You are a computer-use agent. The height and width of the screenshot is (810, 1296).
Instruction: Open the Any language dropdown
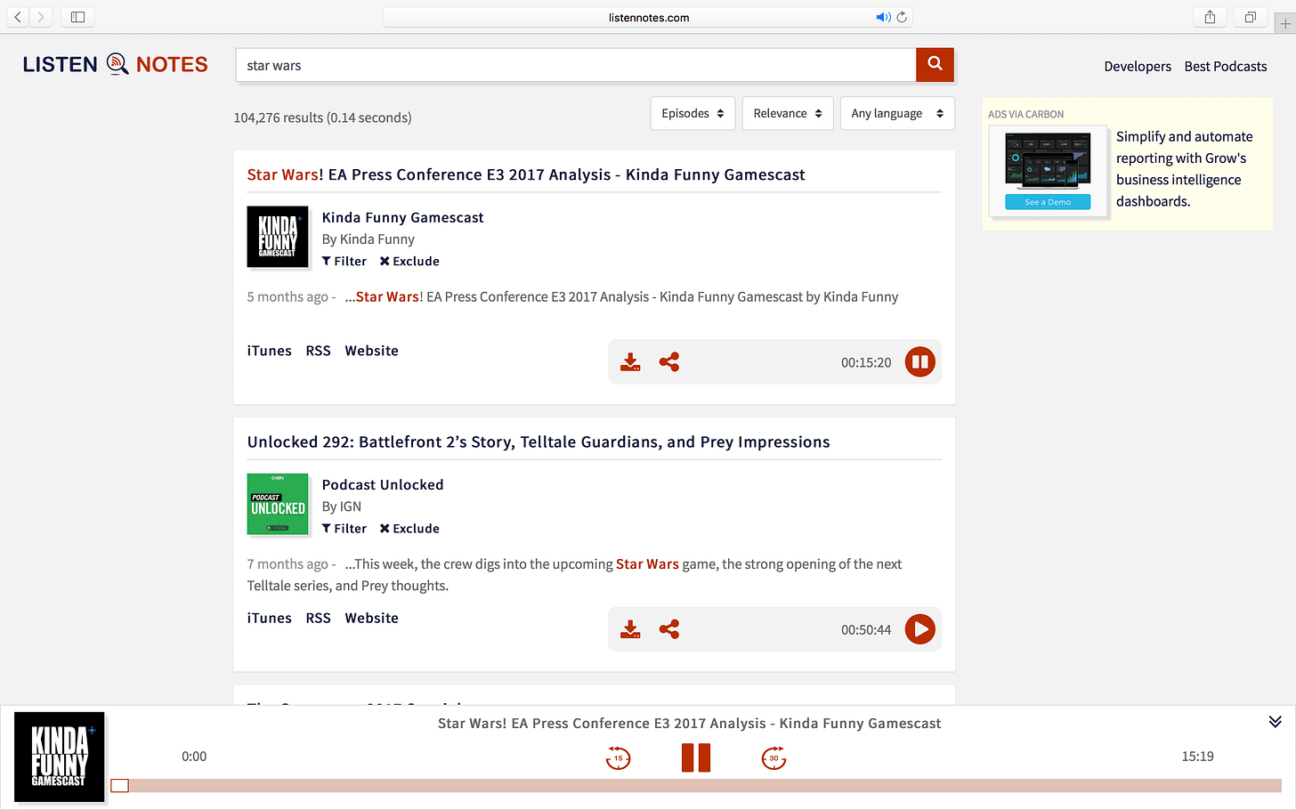(897, 113)
